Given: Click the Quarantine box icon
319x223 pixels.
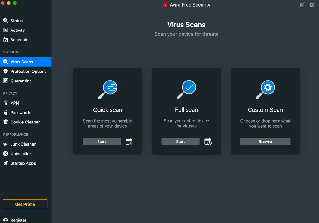Looking at the screenshot, I should coord(6,81).
